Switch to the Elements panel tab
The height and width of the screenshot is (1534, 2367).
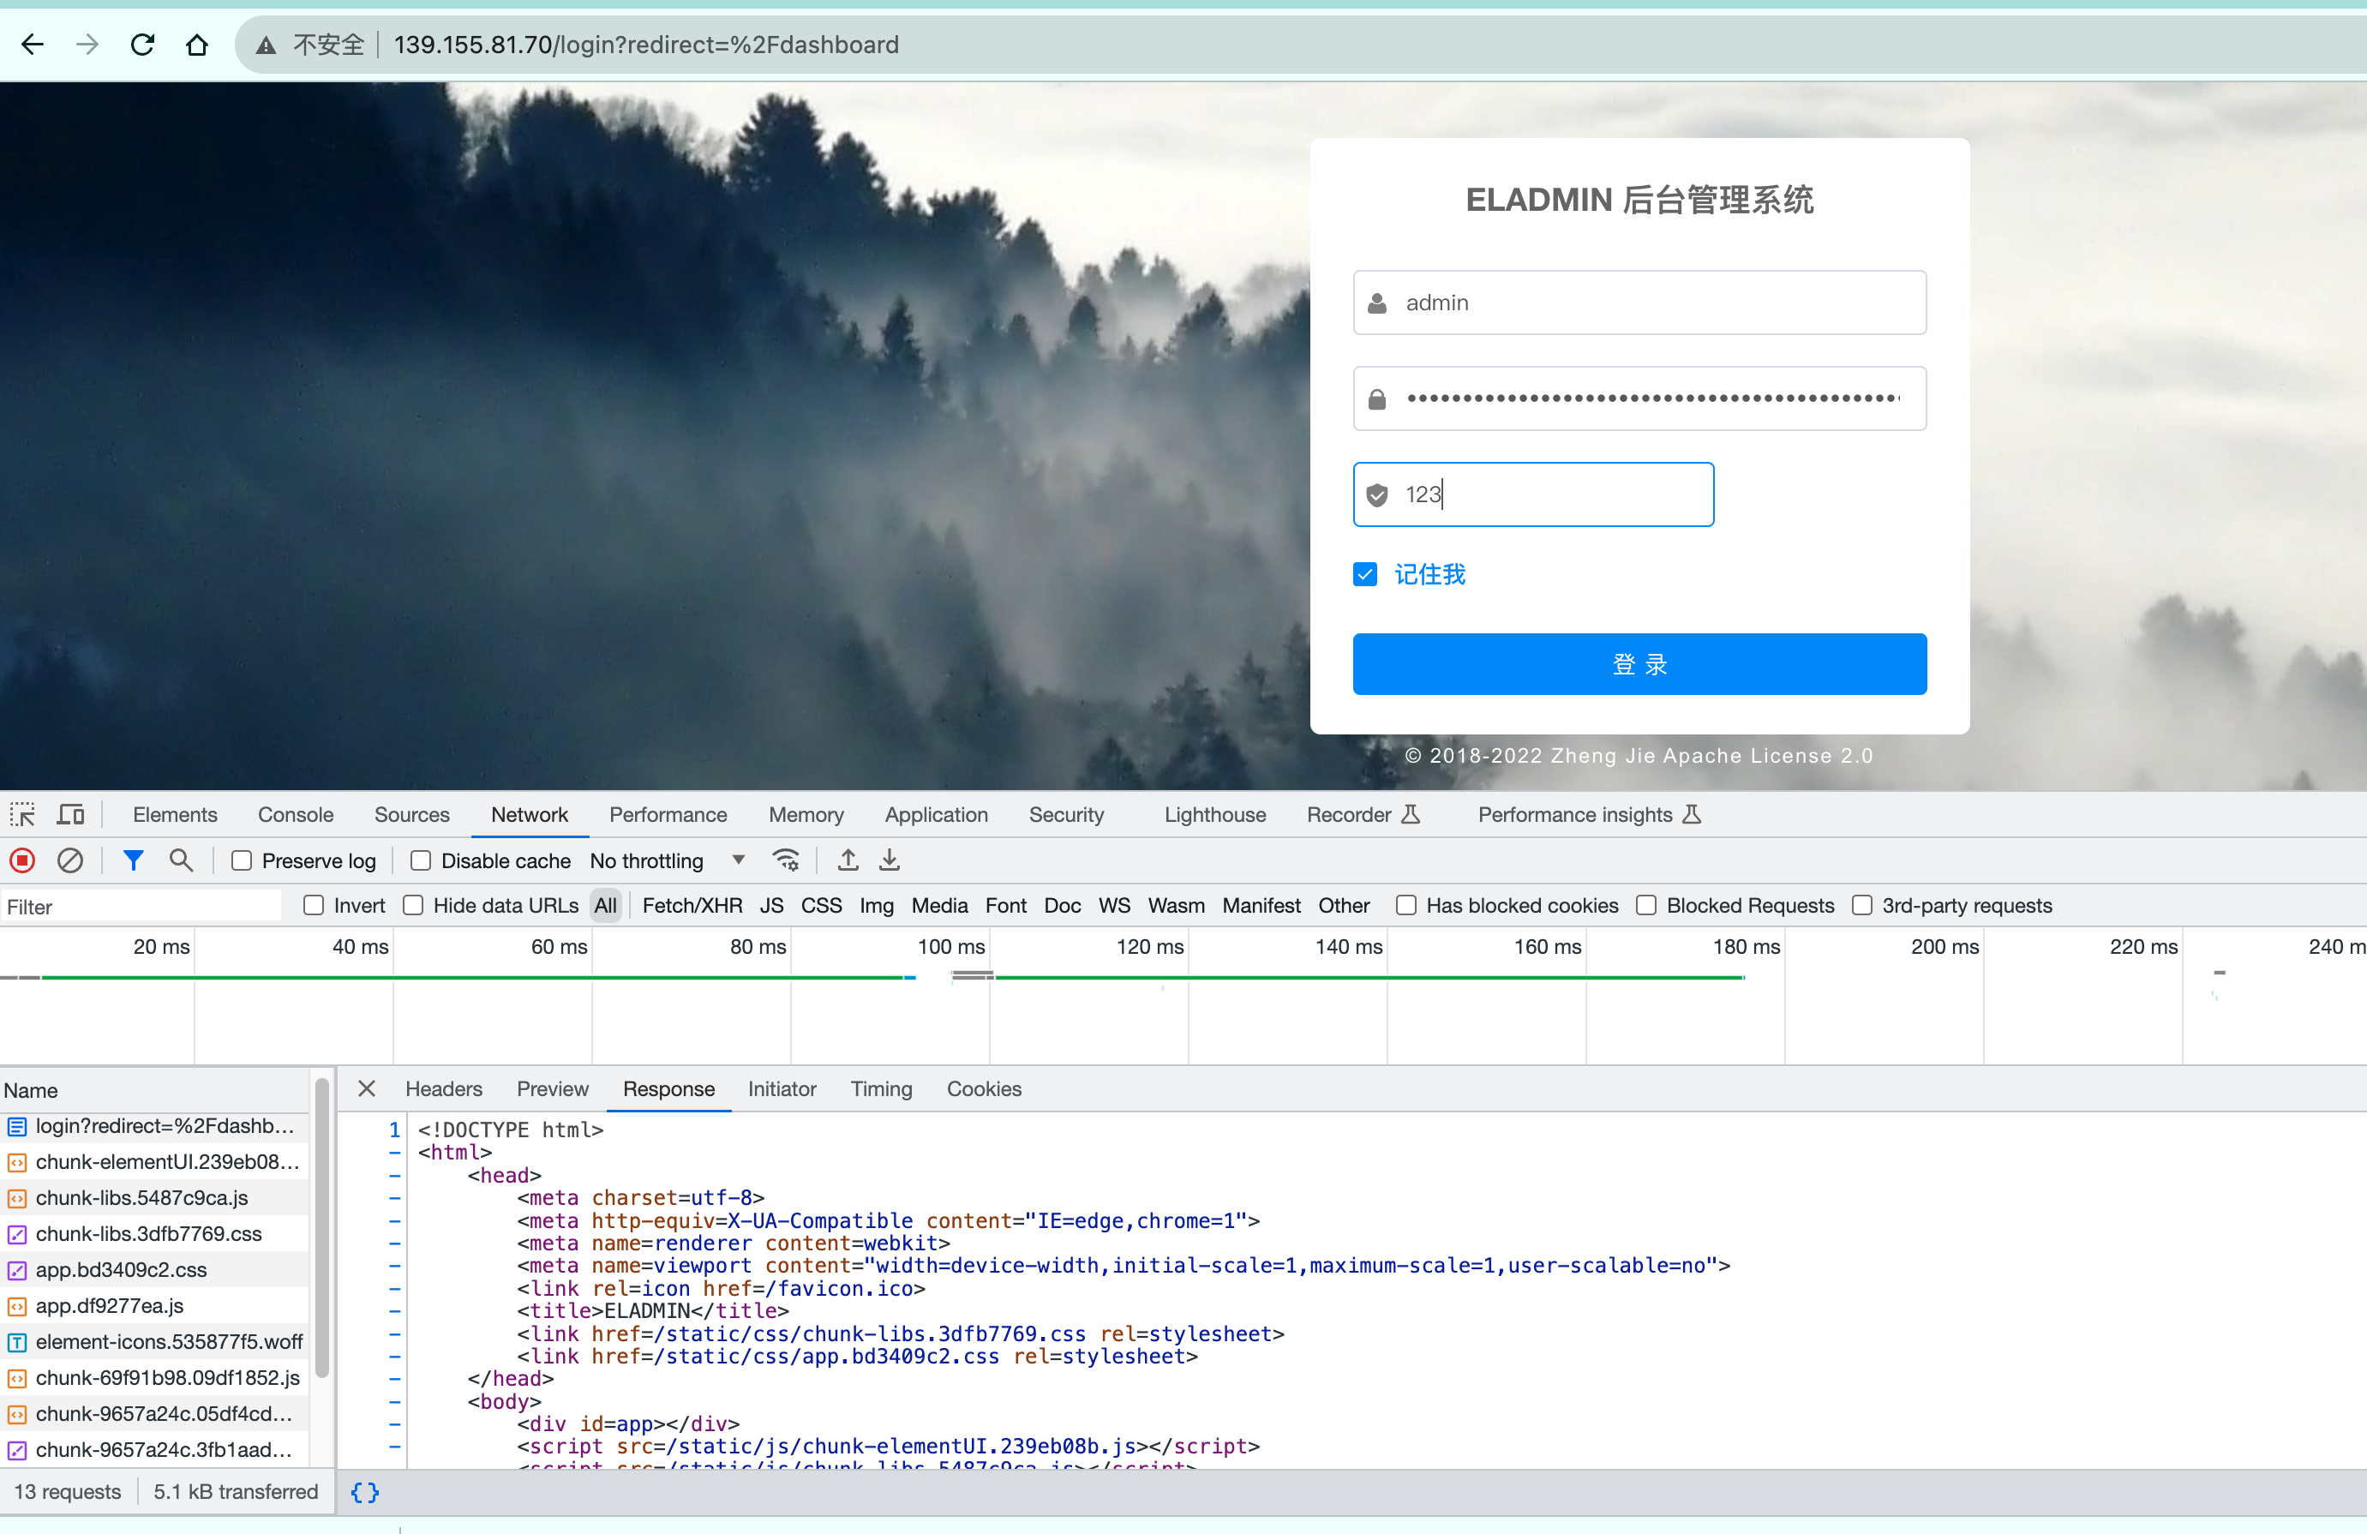point(175,815)
